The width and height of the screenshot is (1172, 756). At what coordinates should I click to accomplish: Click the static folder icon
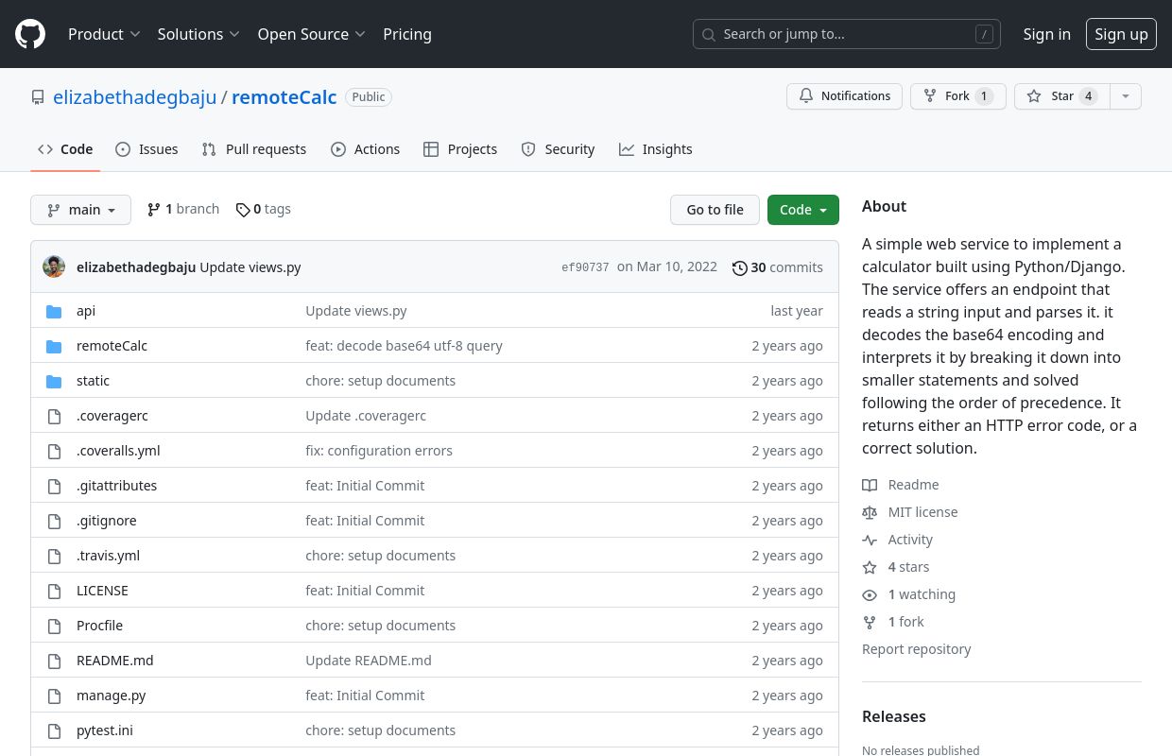click(54, 381)
